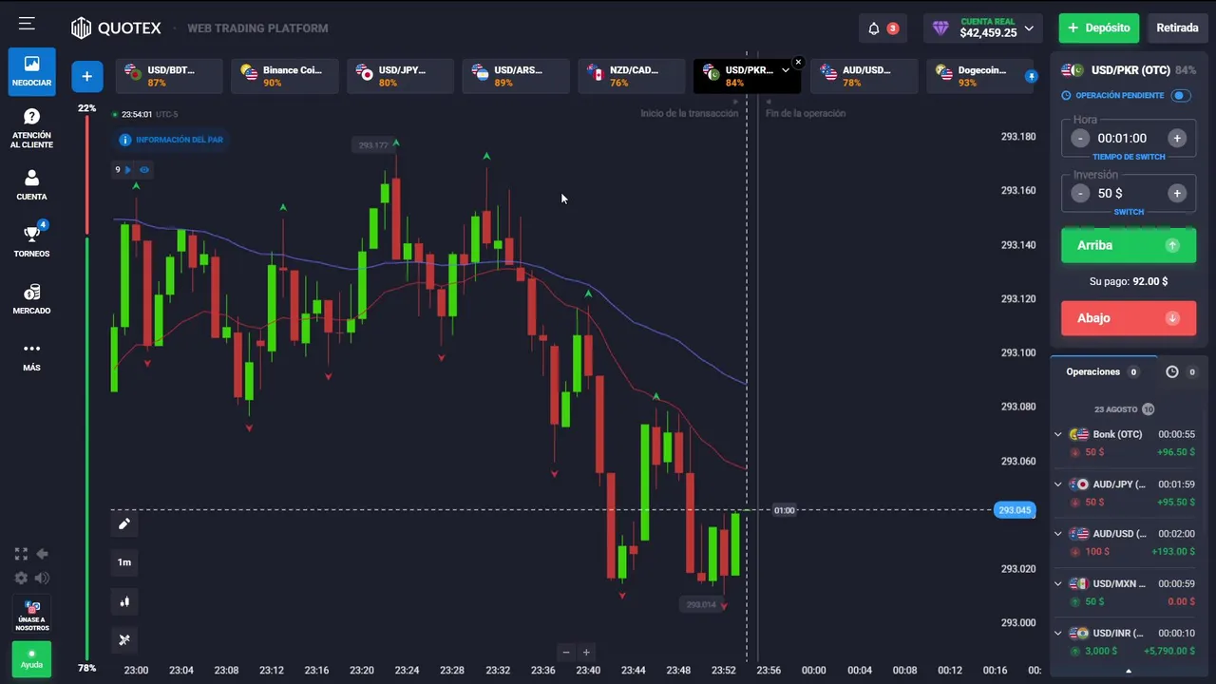This screenshot has height=684, width=1216.
Task: Switch to Dogecoin asset tab
Action: 979,76
